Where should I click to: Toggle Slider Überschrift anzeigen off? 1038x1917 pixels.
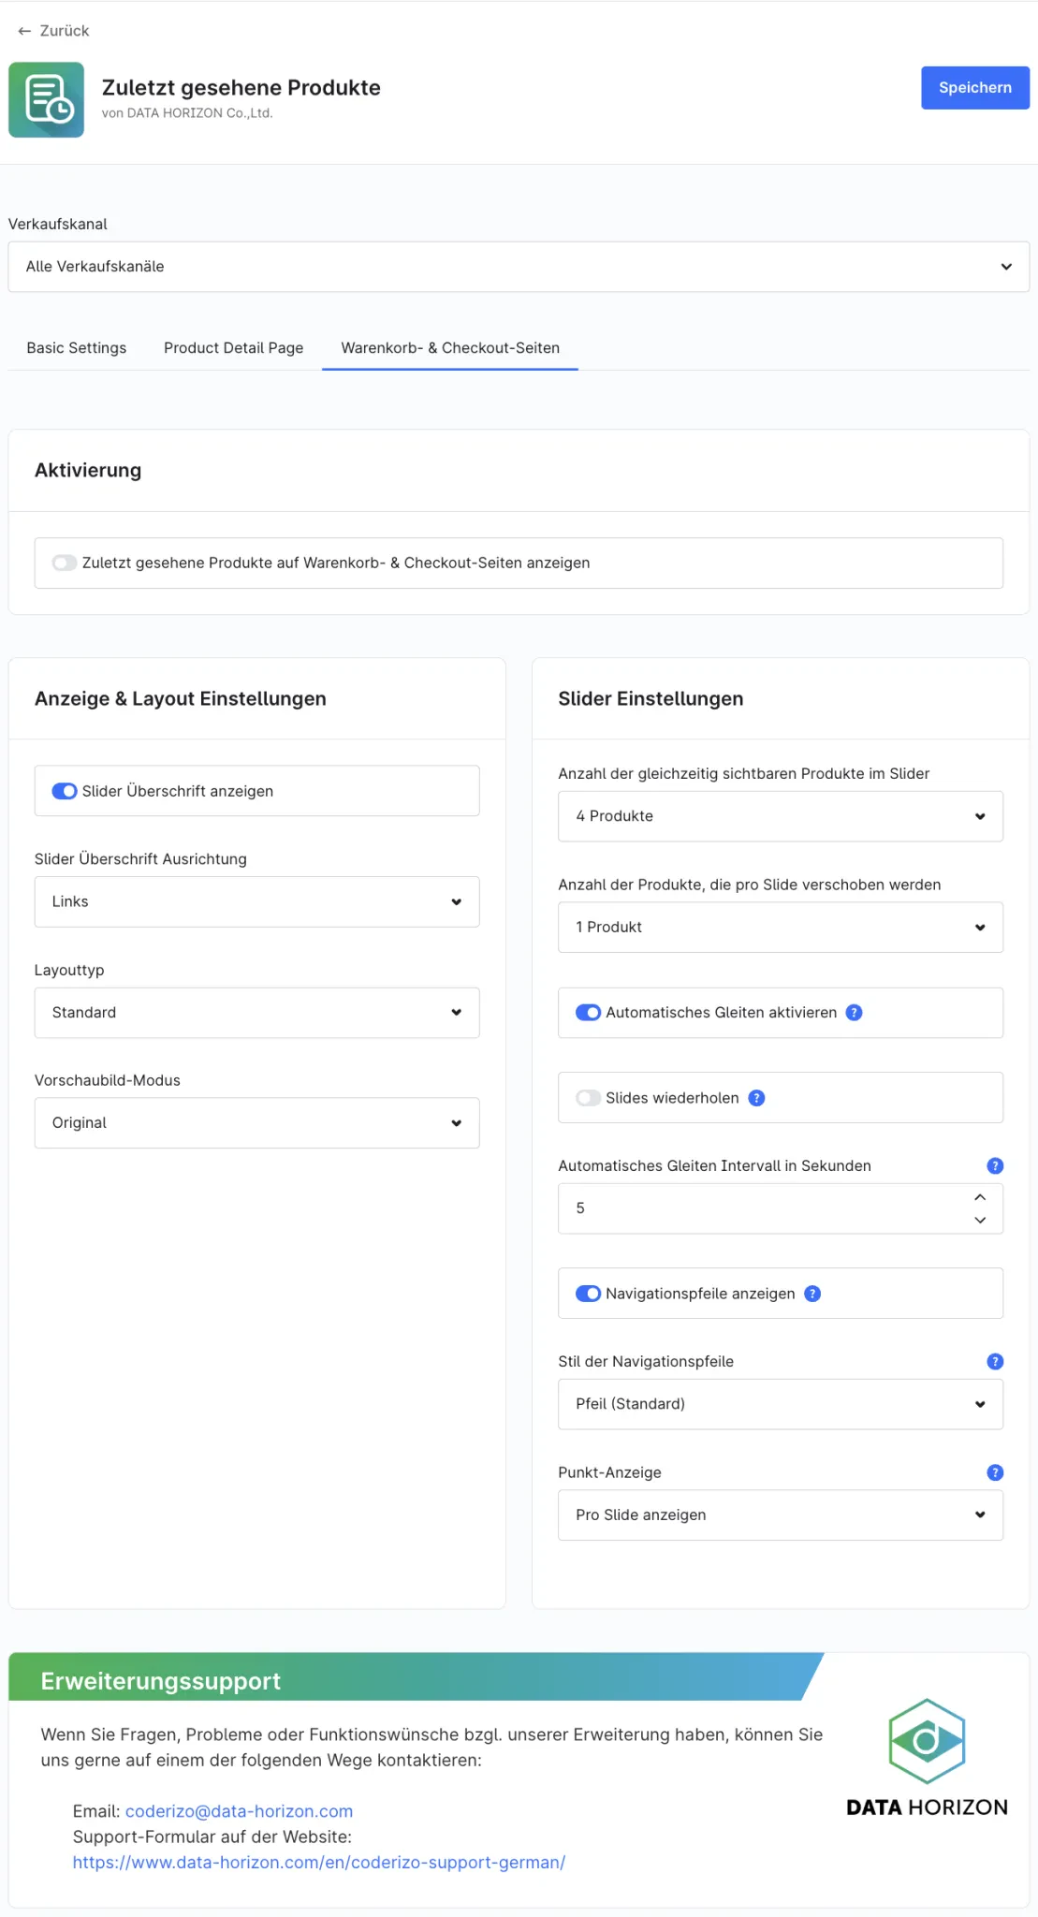pos(65,791)
